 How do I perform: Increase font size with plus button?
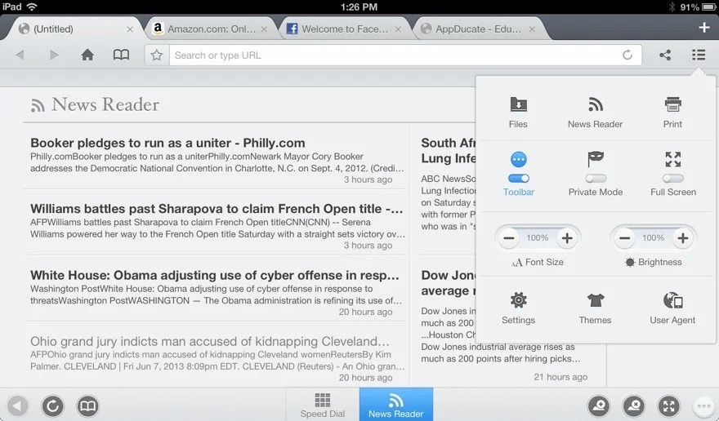567,238
